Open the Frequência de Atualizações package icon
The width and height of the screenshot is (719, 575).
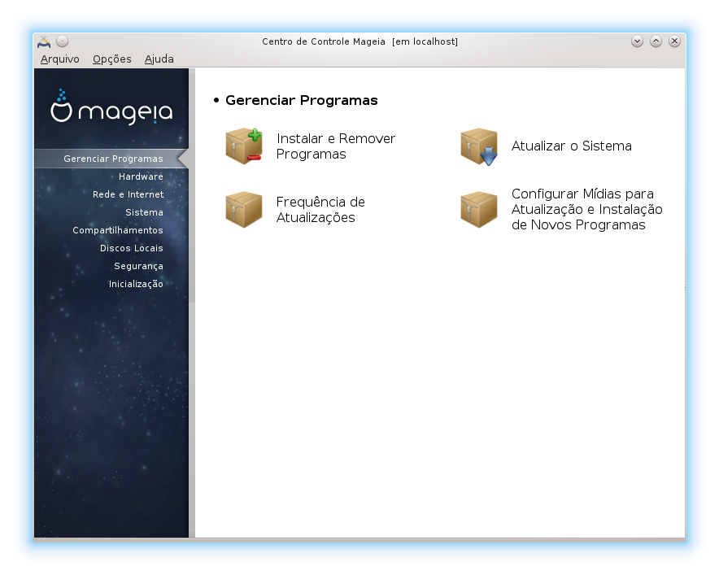244,210
